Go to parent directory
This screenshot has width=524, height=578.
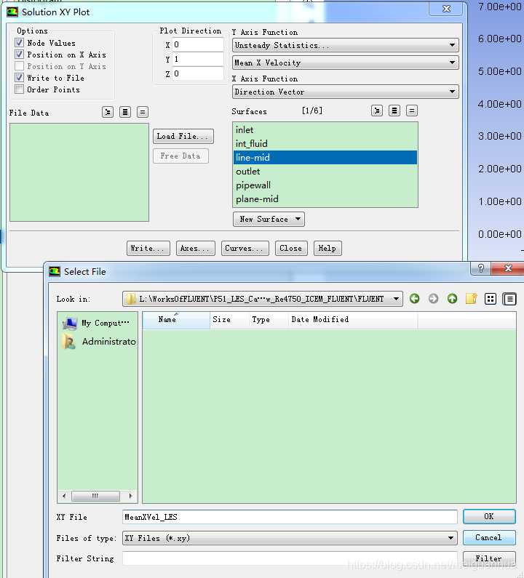[453, 299]
